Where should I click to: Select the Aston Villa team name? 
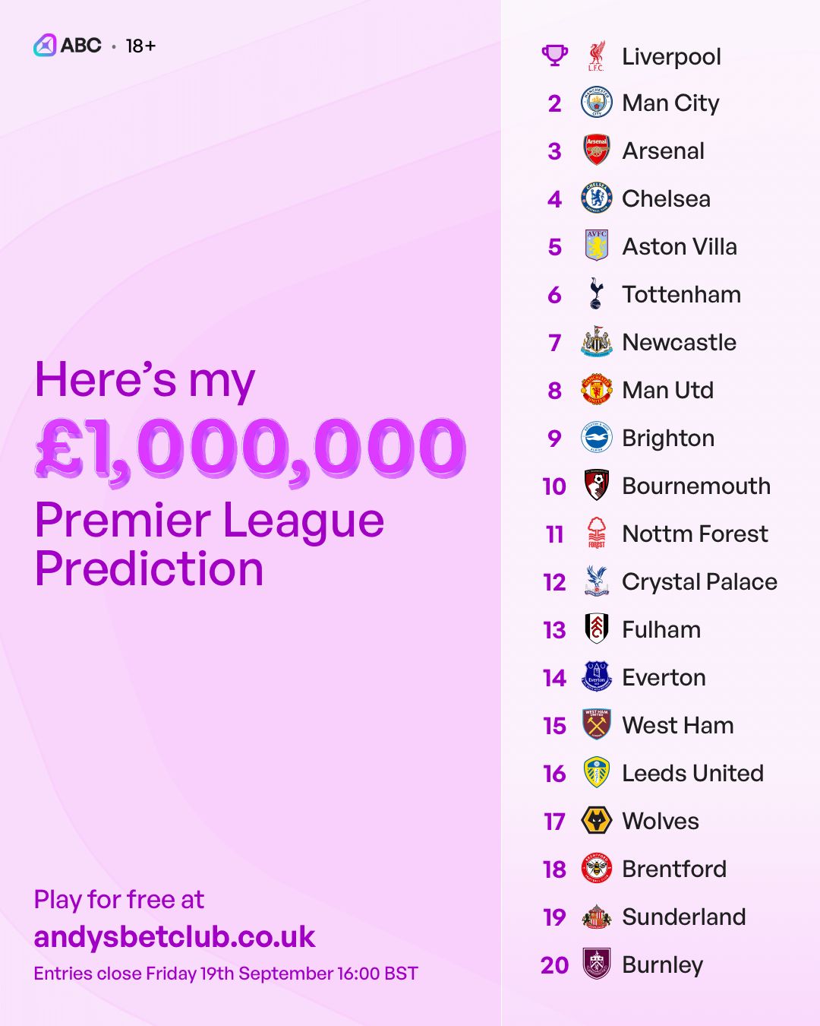pos(680,246)
